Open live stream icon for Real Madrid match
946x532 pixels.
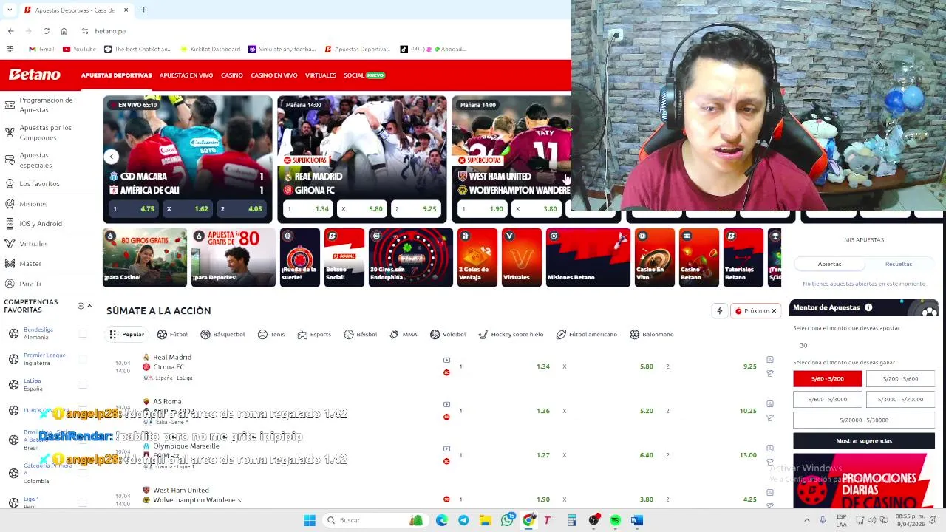pos(446,360)
